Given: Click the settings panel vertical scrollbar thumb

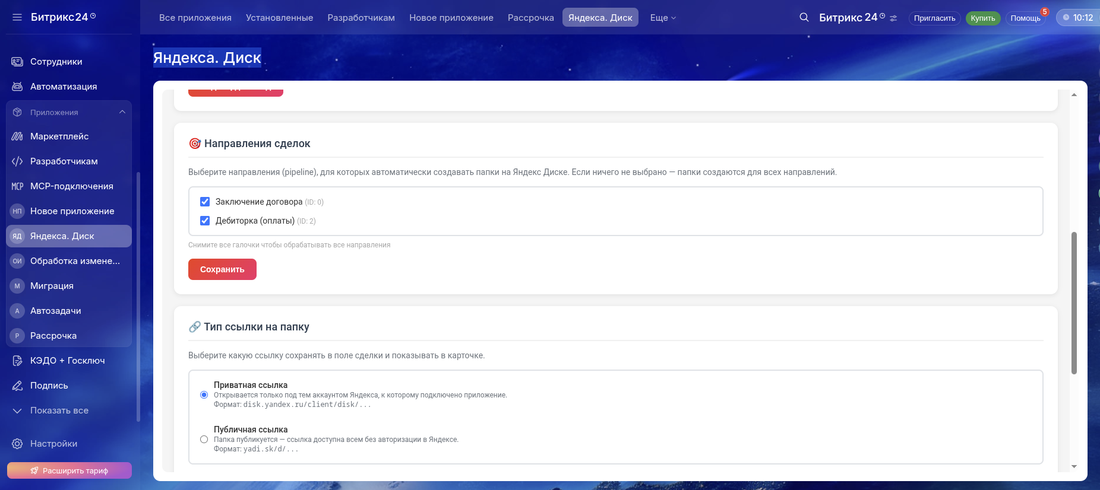Looking at the screenshot, I should tap(1074, 303).
